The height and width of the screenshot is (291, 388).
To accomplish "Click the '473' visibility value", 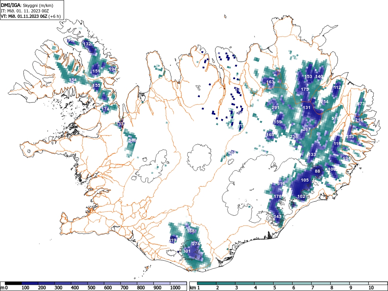I will (361, 104).
